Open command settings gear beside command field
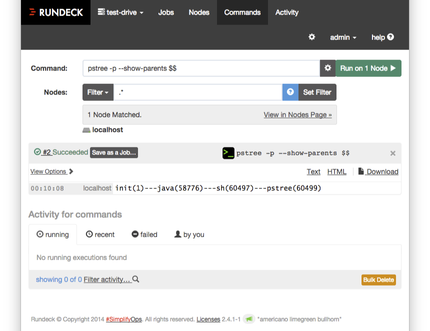Image resolution: width=430 pixels, height=331 pixels. (327, 68)
